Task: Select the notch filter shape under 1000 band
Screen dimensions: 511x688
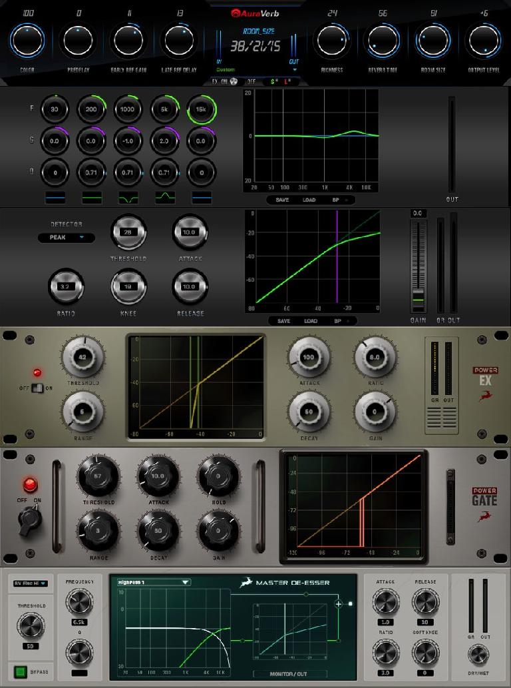Action: tap(128, 198)
